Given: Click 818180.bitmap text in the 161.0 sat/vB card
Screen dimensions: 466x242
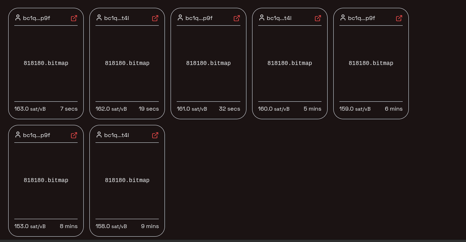Looking at the screenshot, I should pos(209,63).
